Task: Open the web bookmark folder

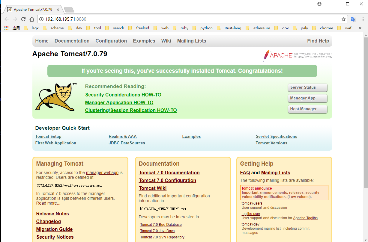Action: click(x=161, y=28)
